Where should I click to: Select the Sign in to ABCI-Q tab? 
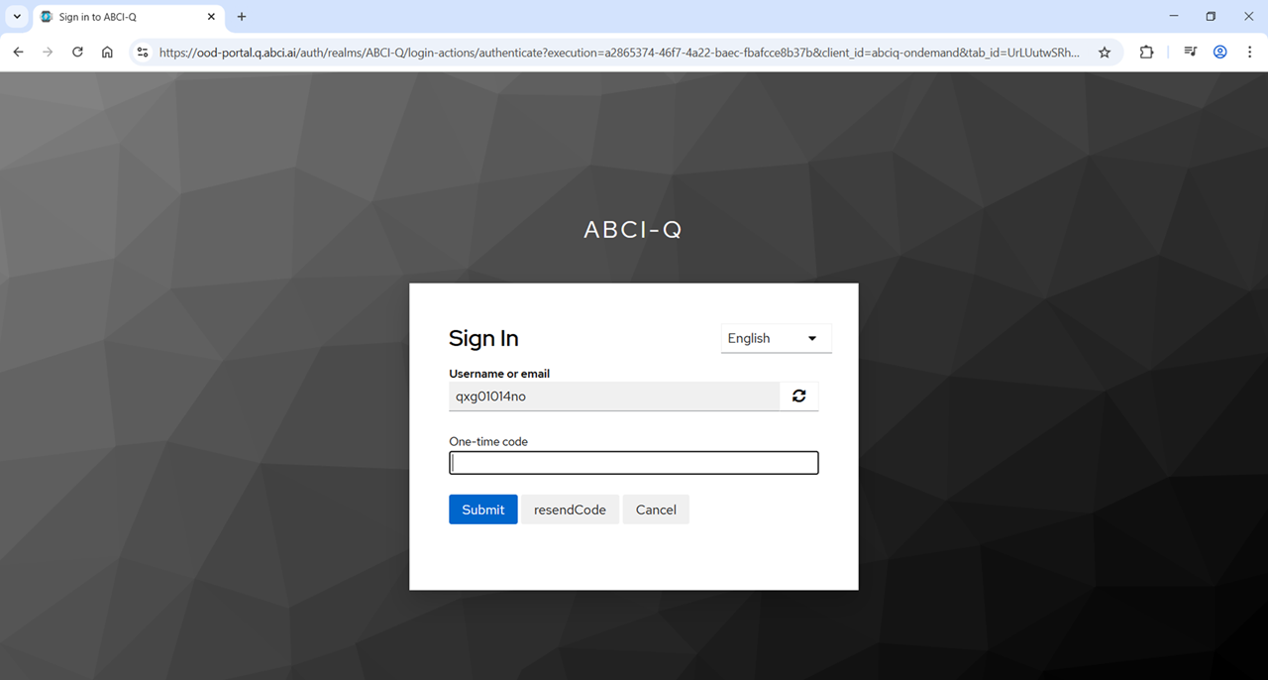[129, 17]
